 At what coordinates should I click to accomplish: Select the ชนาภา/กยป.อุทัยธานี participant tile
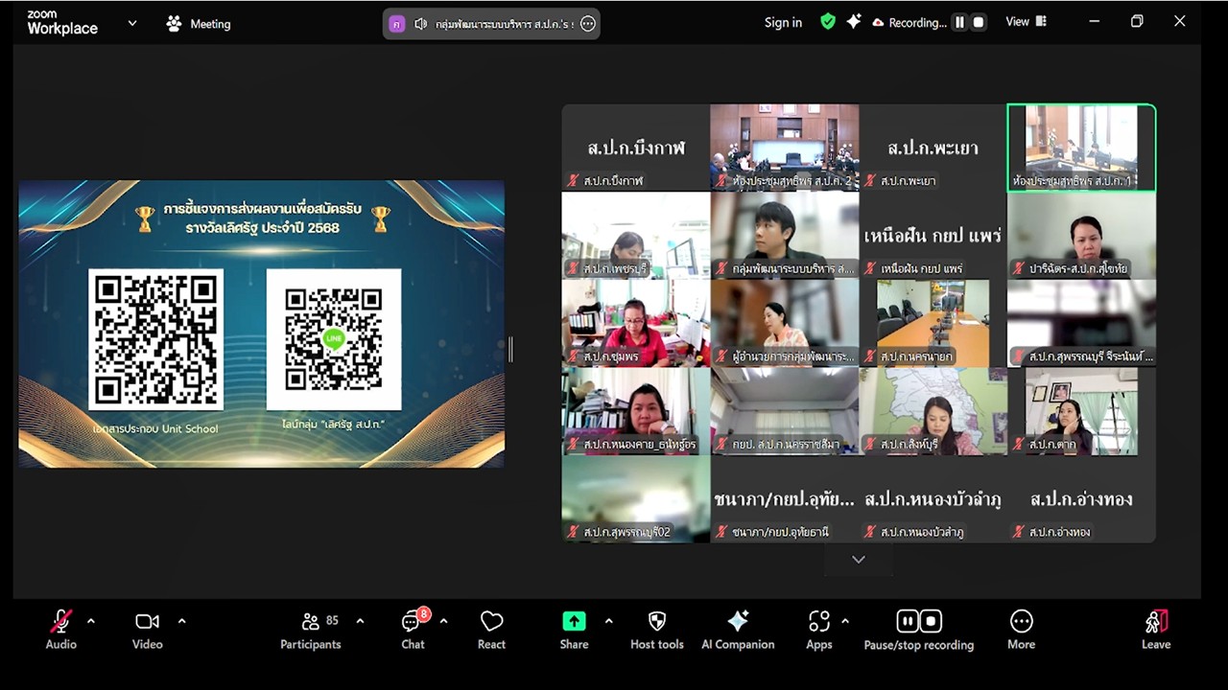click(785, 499)
